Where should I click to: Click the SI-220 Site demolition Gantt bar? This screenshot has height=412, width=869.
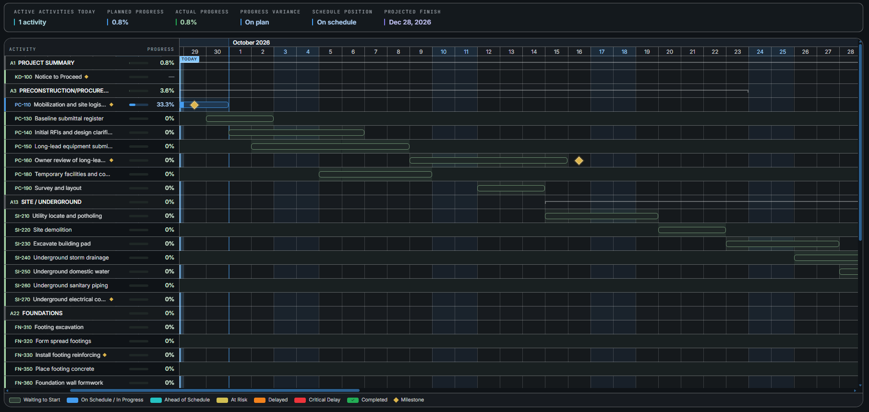click(692, 230)
